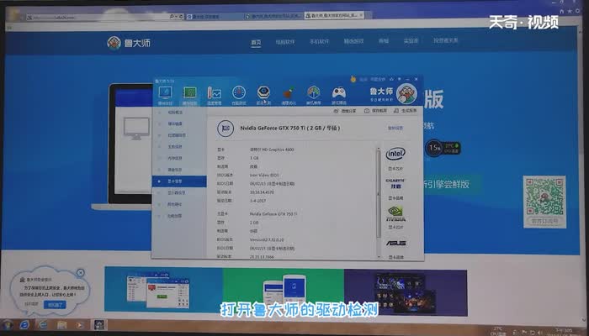
Task: Close the active browser tab
Action: [361, 15]
